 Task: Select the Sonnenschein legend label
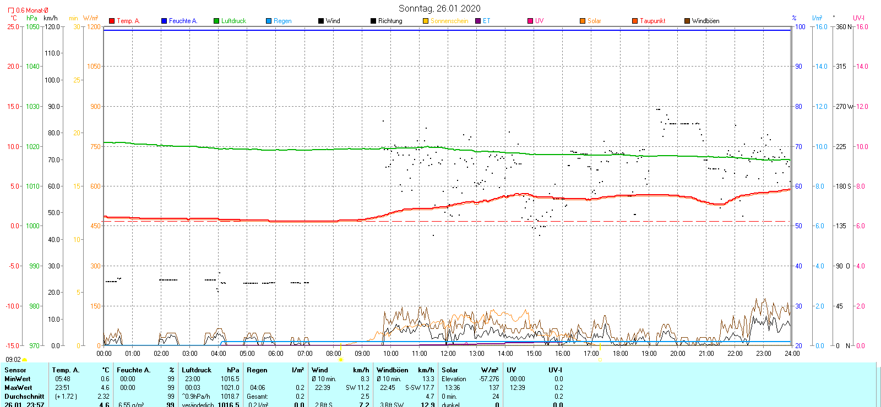click(x=449, y=21)
